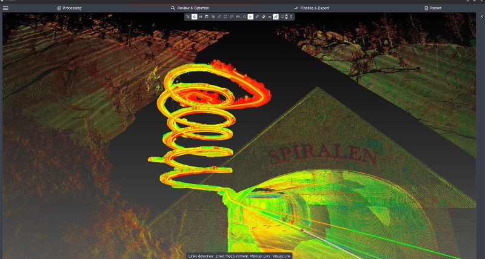Toggle the highlighted cube display icon
Screen dimensions: 485x259
click(250, 17)
